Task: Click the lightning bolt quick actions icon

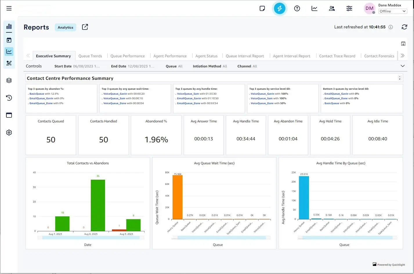Action: [279, 8]
